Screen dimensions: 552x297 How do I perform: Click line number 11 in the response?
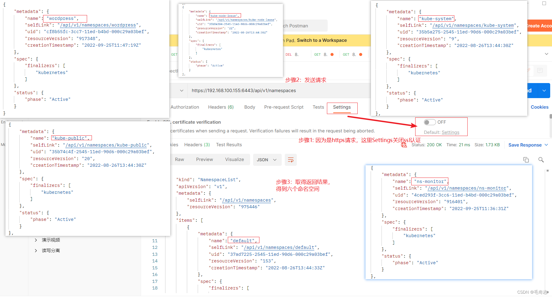(155, 241)
